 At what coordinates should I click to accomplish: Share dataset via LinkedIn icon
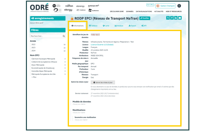[176, 18]
